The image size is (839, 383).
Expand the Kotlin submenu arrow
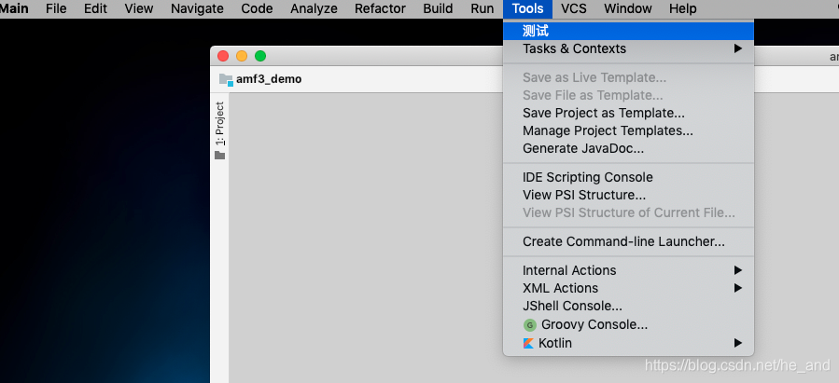pos(738,343)
